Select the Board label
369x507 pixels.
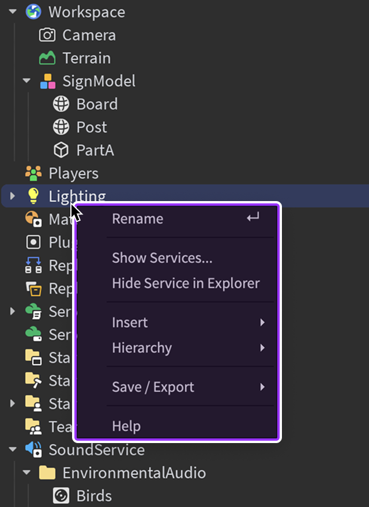[97, 104]
